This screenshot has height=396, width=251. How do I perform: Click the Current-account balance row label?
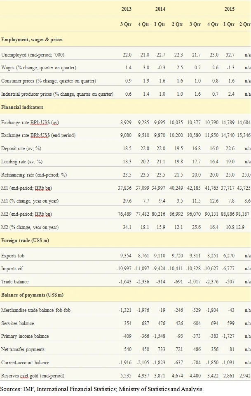[x=25, y=363]
